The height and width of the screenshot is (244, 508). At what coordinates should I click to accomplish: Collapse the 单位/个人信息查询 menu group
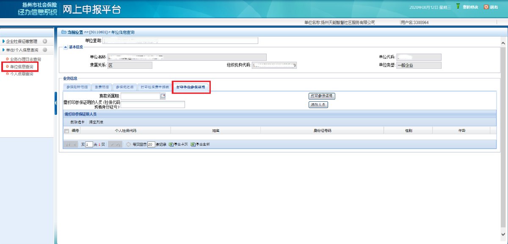click(45, 50)
